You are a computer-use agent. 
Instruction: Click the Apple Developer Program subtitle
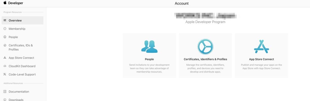205,22
